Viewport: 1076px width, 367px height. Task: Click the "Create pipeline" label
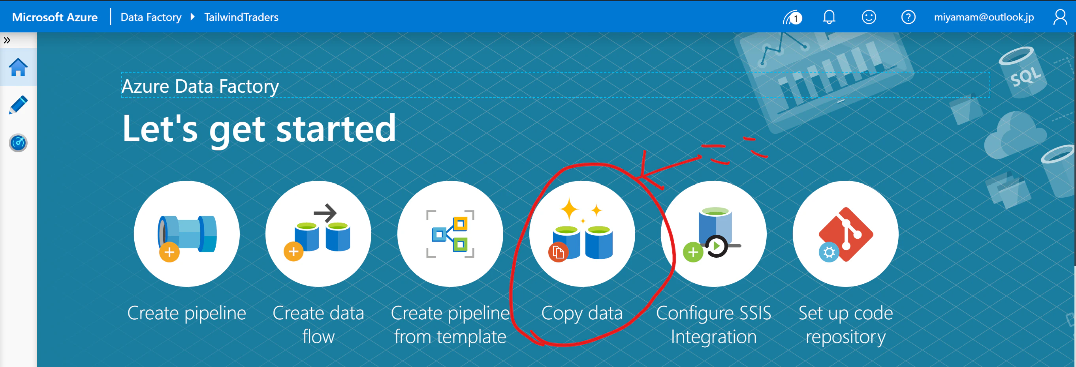pos(187,313)
